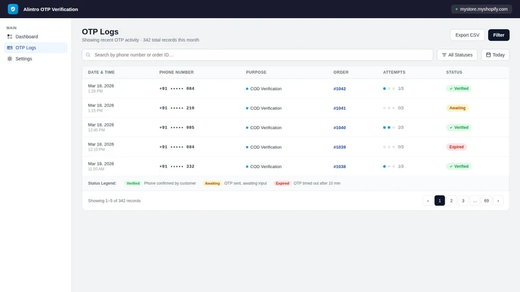The image size is (520, 292).
Task: Open order #1042 link
Action: click(x=339, y=89)
